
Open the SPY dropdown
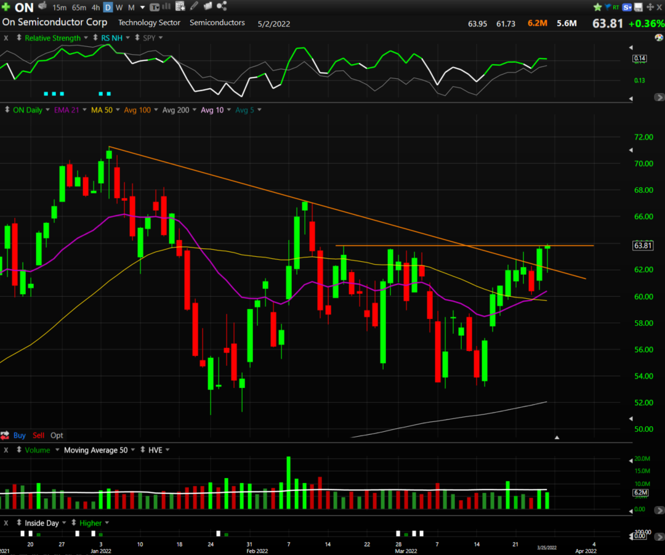(161, 38)
